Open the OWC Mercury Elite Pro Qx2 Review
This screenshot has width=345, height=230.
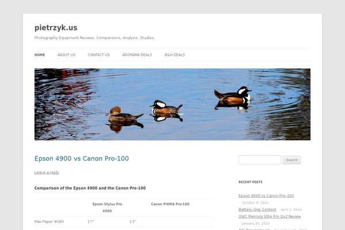click(270, 216)
